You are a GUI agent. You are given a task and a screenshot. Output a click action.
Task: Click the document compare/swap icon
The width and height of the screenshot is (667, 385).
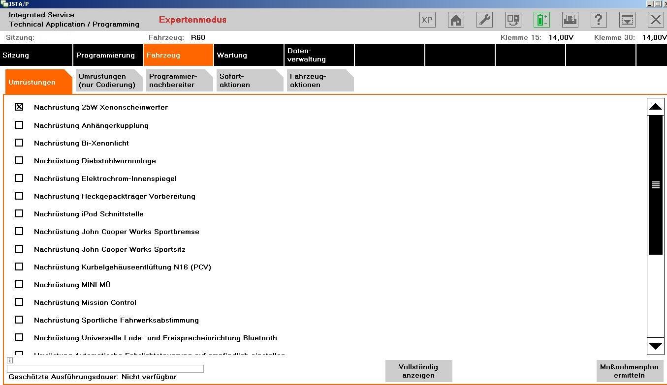click(513, 20)
